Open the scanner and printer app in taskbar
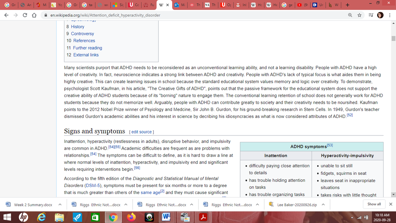Viewport: 396px width, 223px height. pyautogui.click(x=185, y=217)
